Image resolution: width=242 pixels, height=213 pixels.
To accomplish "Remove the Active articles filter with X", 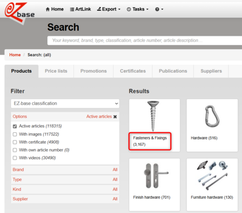I will (x=115, y=116).
